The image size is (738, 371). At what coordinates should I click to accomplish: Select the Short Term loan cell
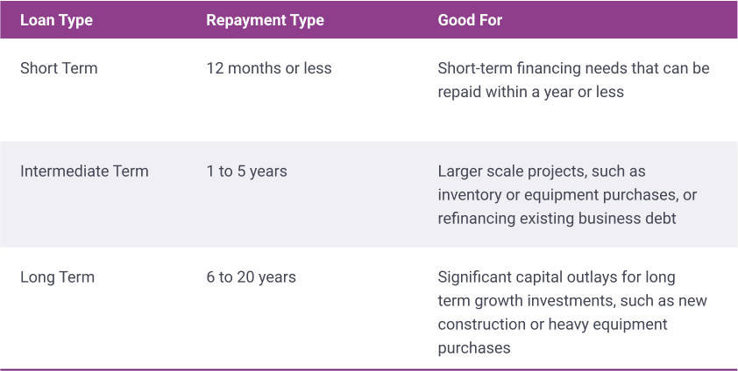(x=59, y=68)
